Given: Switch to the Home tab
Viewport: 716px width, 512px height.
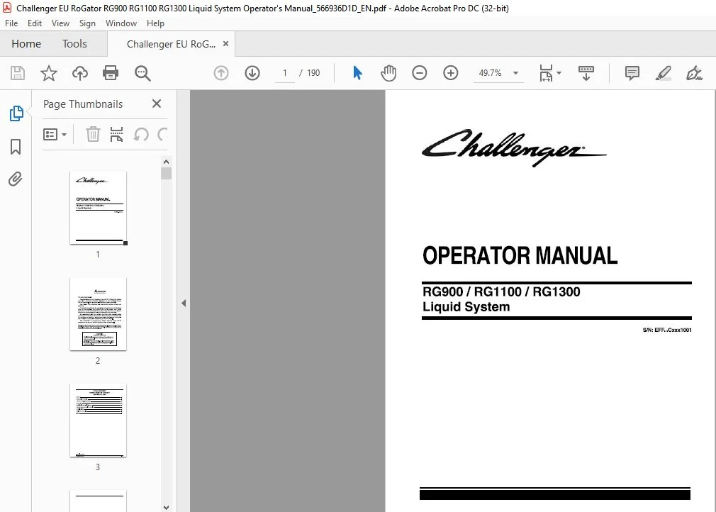Looking at the screenshot, I should click(x=26, y=44).
